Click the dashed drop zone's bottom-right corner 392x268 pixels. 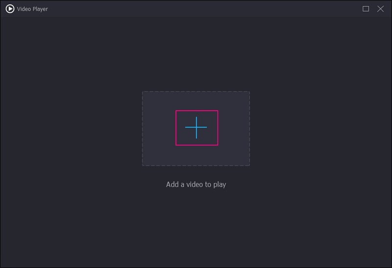pyautogui.click(x=249, y=165)
